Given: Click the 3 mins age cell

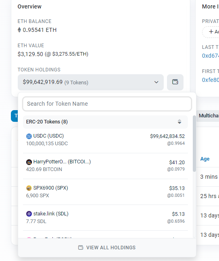Looking at the screenshot, I should (x=209, y=177).
